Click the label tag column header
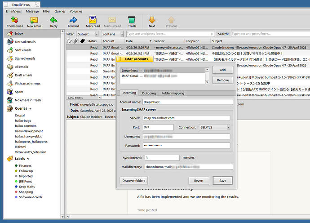 tap(83, 41)
